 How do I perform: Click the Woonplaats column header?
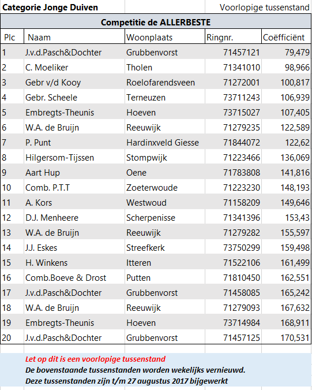click(165, 38)
